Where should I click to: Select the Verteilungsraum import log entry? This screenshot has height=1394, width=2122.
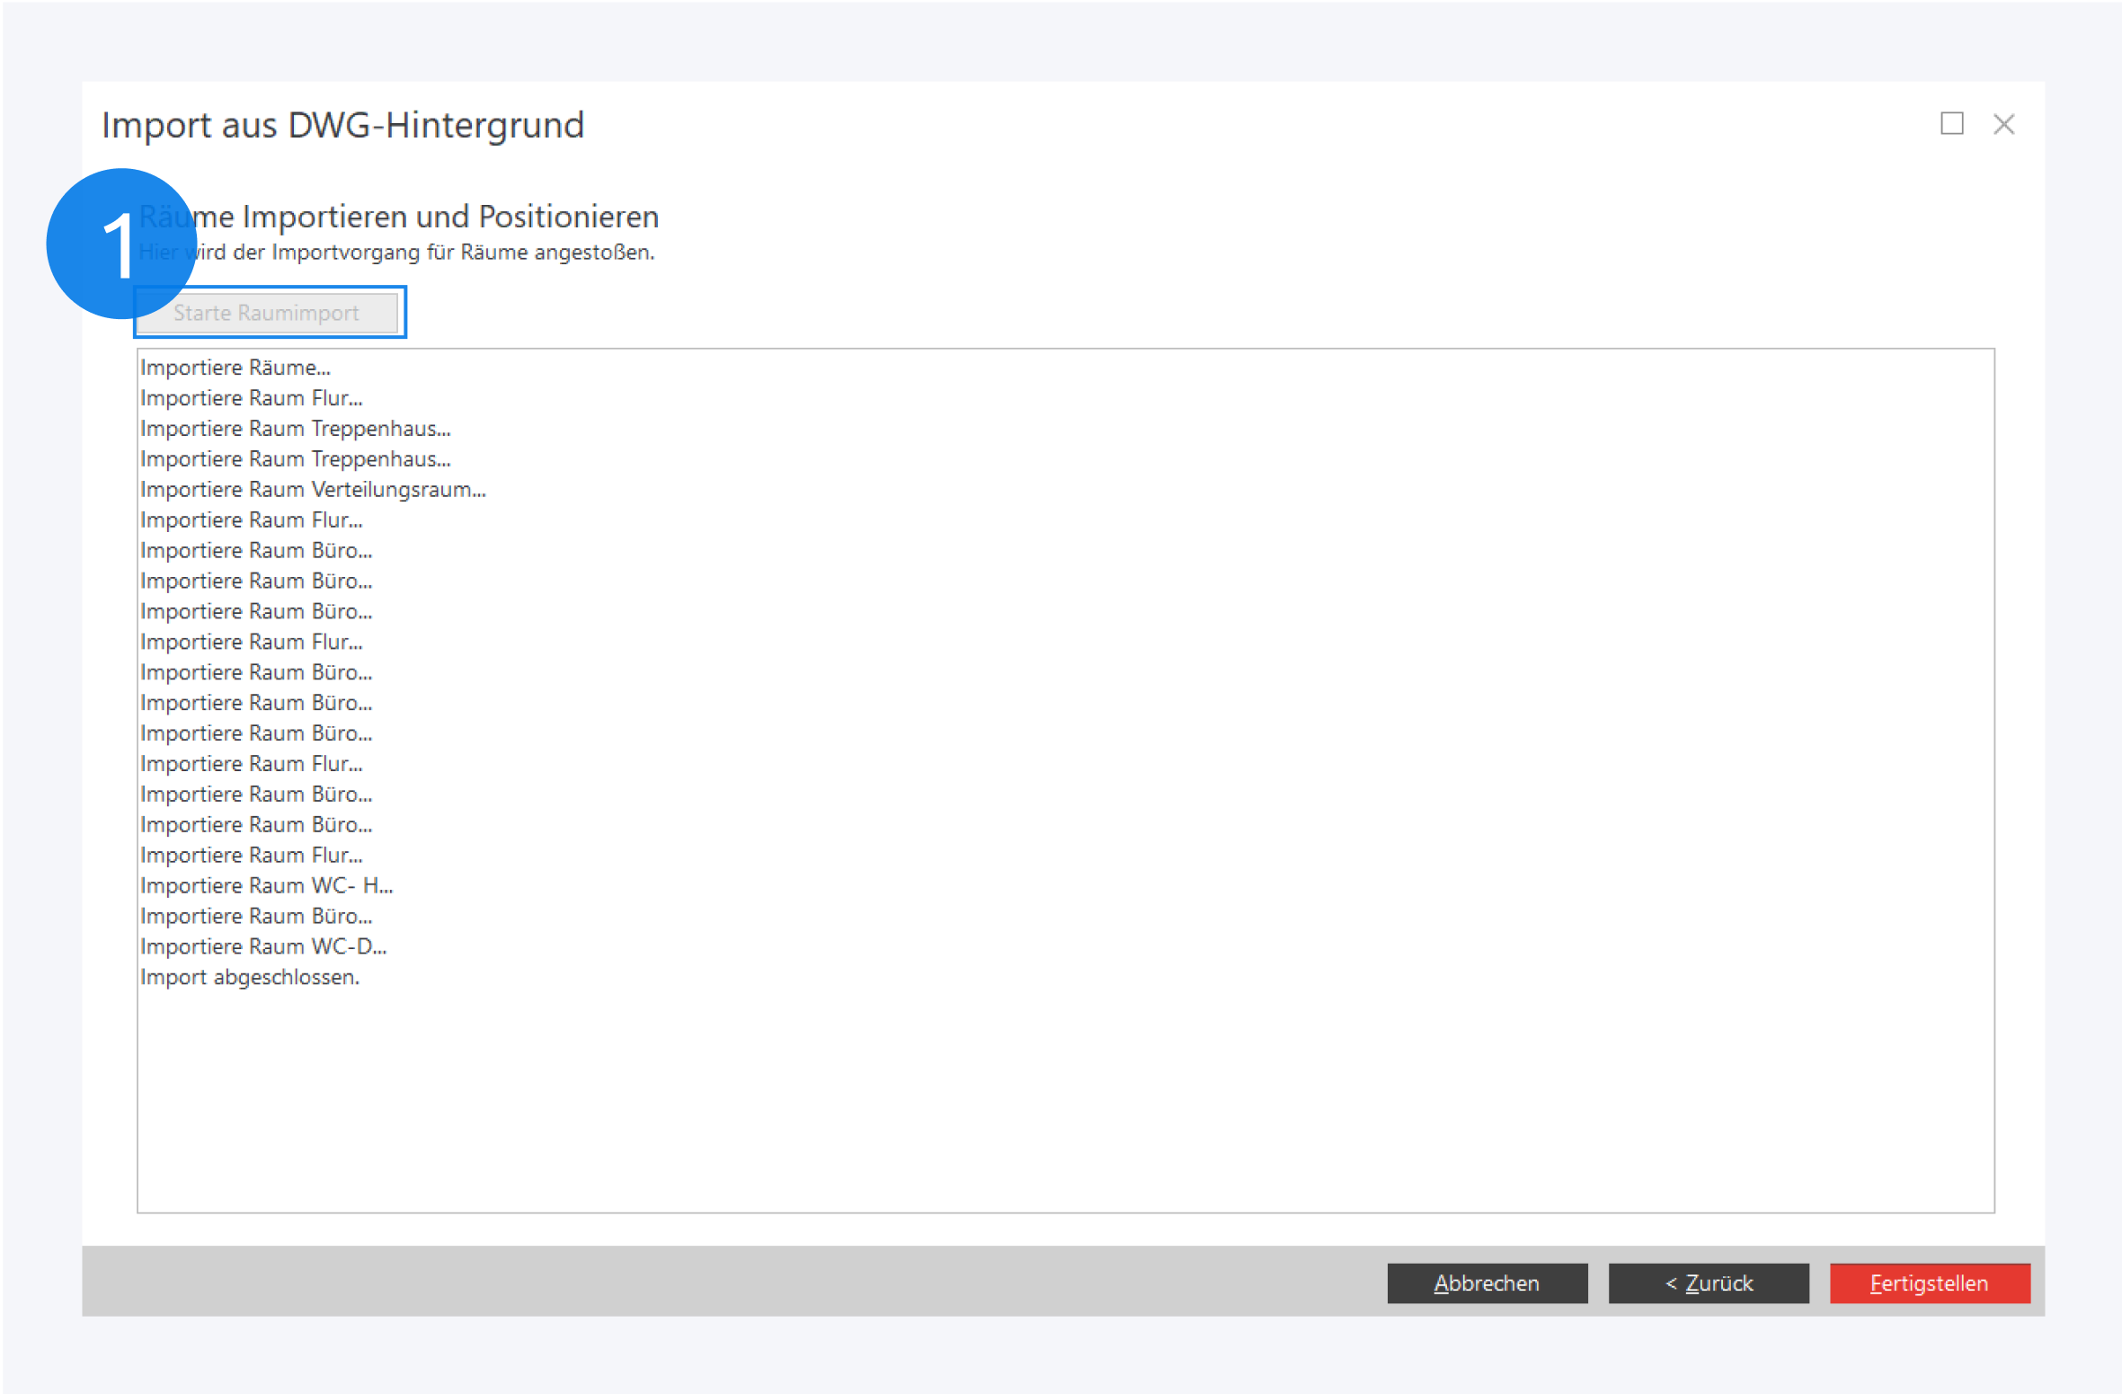click(313, 490)
